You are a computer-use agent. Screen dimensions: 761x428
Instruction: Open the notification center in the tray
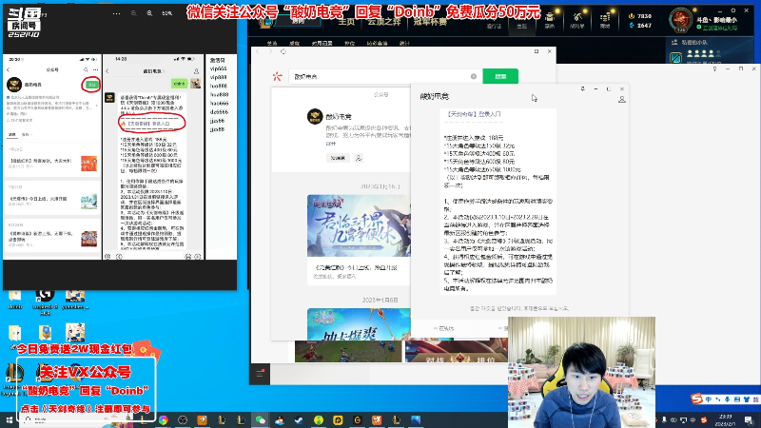(750, 420)
